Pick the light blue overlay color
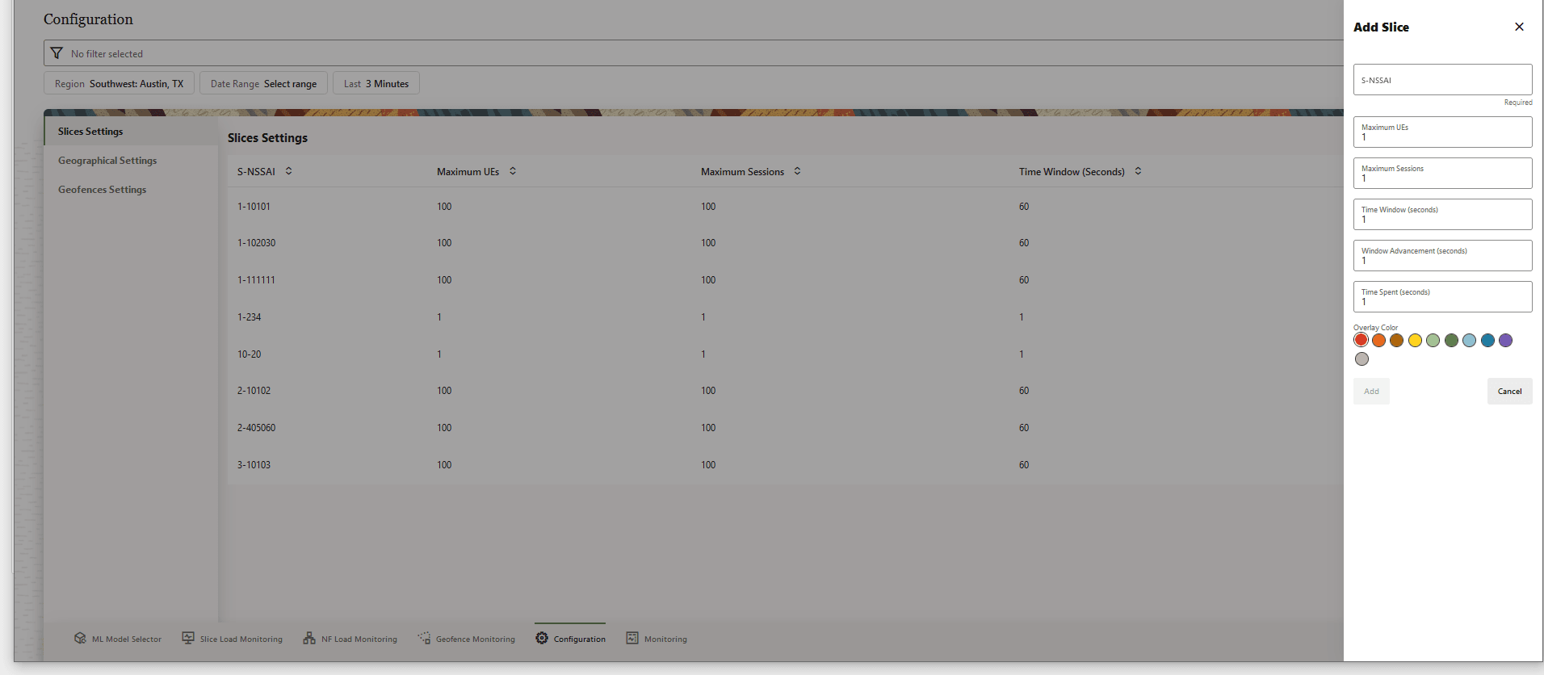This screenshot has width=1544, height=675. pos(1470,340)
